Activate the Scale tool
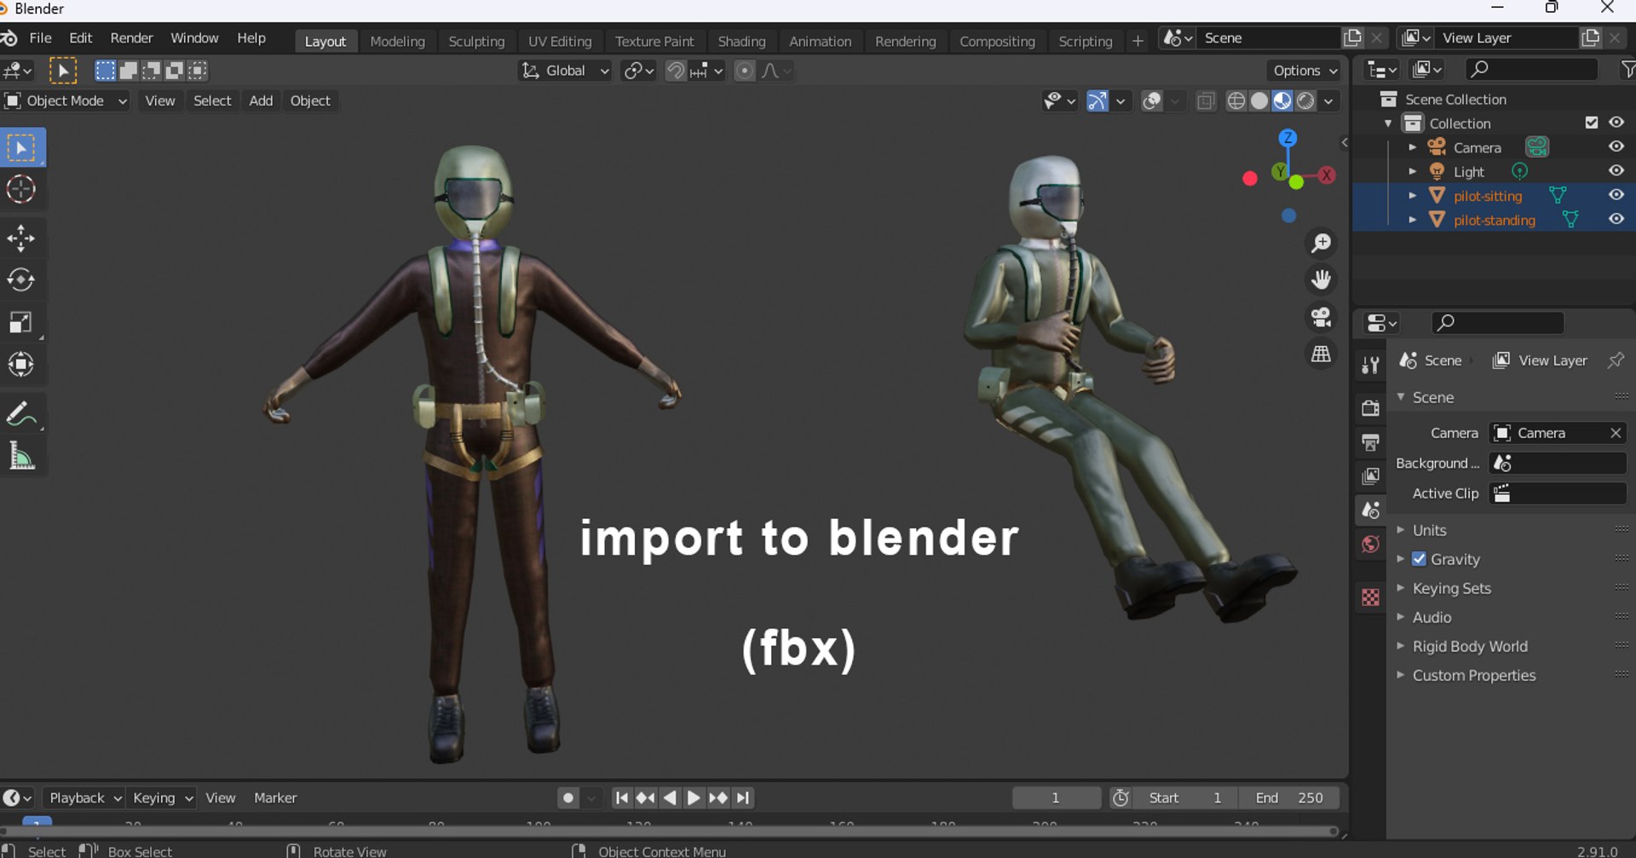The image size is (1636, 858). [22, 323]
